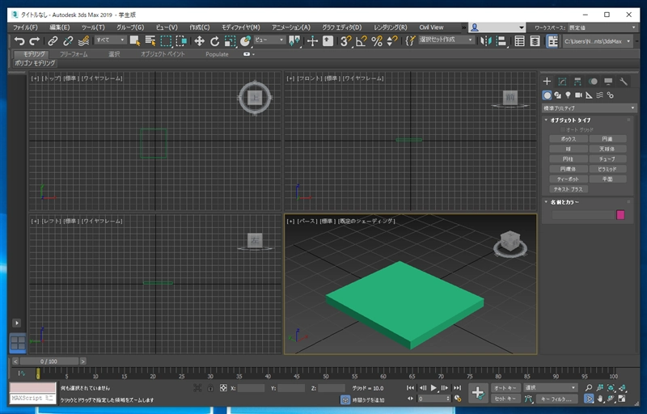Open the workspace 既定値 dropdown

603,27
